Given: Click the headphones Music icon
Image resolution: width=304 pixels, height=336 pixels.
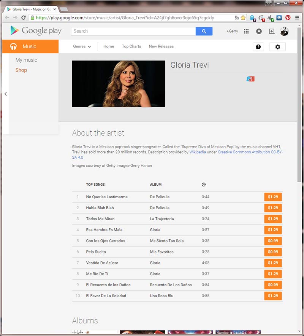Looking at the screenshot, I should click(13, 46).
